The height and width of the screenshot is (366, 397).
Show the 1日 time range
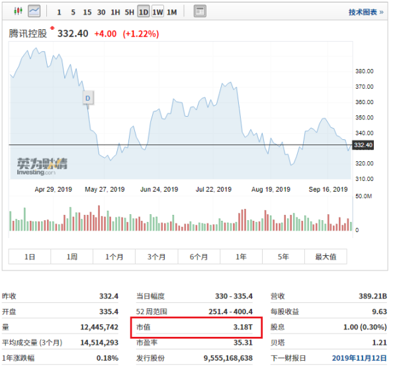30,257
